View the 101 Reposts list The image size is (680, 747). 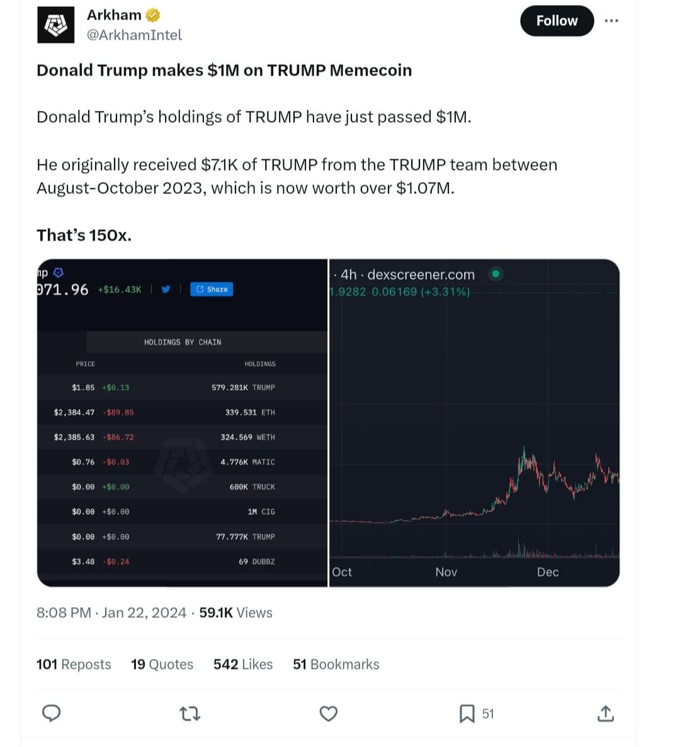[x=74, y=664]
